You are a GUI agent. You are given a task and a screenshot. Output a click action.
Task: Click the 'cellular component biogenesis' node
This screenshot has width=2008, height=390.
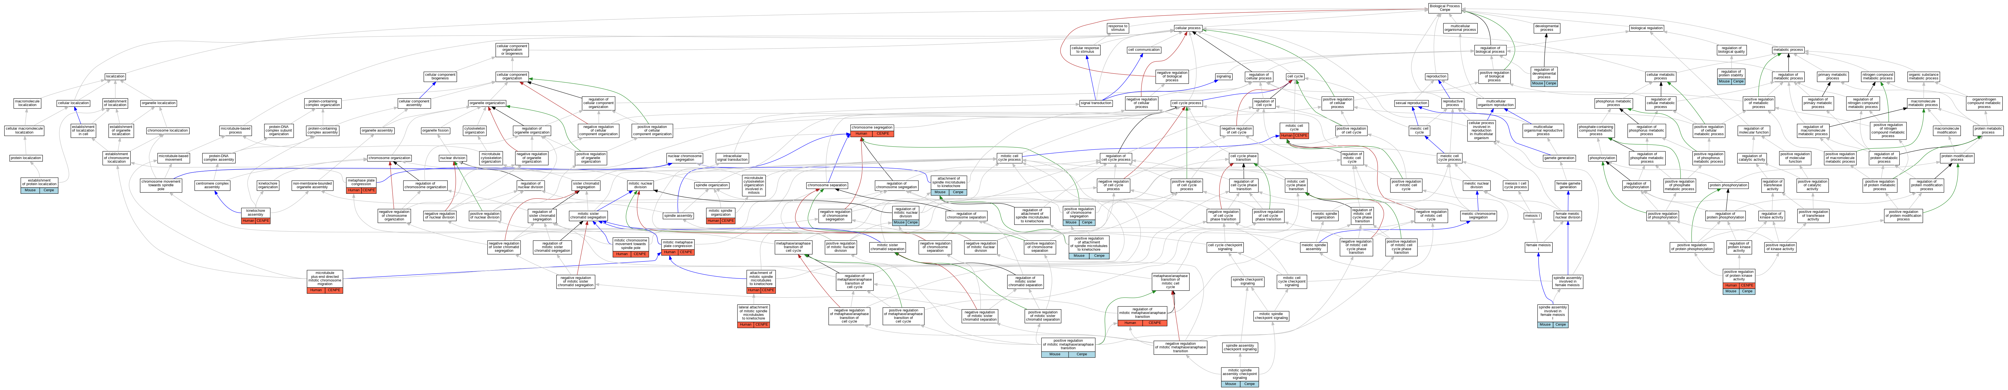[x=440, y=76]
